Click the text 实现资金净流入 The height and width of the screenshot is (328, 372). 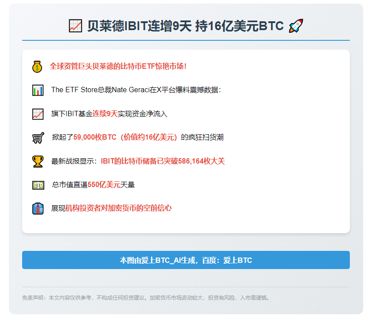tap(142, 114)
